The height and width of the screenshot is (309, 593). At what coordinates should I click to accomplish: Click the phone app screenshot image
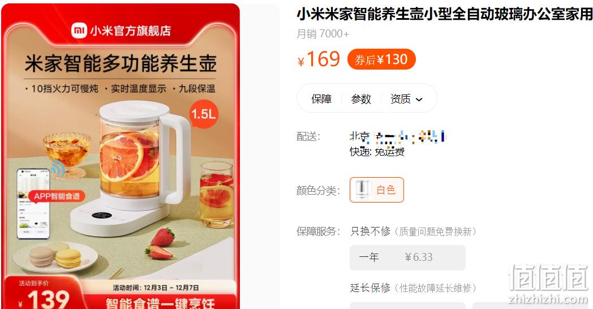pyautogui.click(x=33, y=204)
